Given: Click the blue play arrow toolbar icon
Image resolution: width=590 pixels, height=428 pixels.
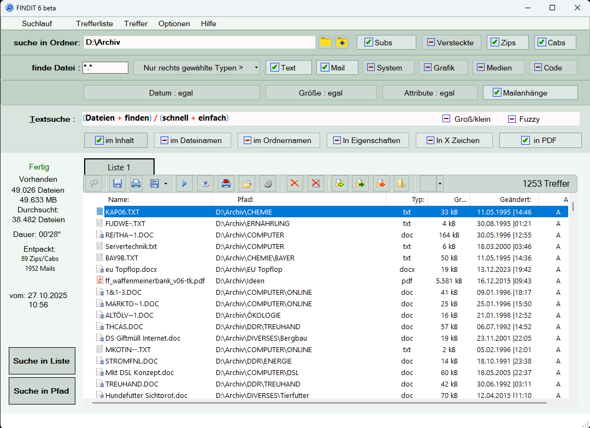Looking at the screenshot, I should [x=184, y=184].
